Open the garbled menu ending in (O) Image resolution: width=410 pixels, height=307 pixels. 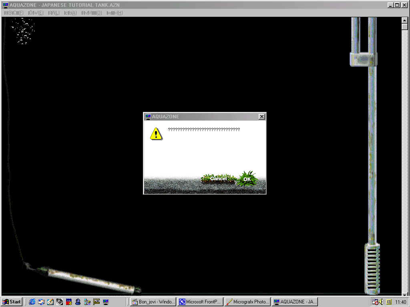(92, 13)
